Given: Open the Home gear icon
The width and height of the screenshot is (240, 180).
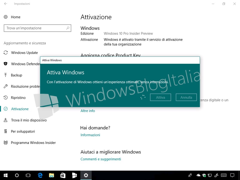Looking at the screenshot, I should tap(6, 17).
